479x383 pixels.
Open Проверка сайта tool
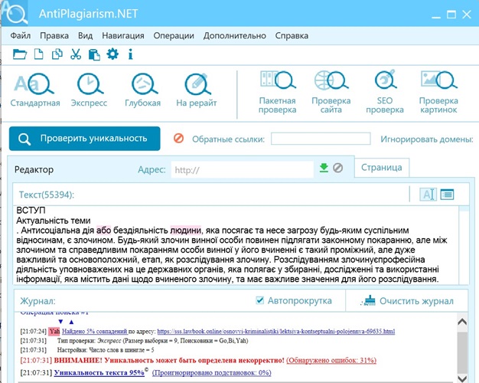[331, 93]
